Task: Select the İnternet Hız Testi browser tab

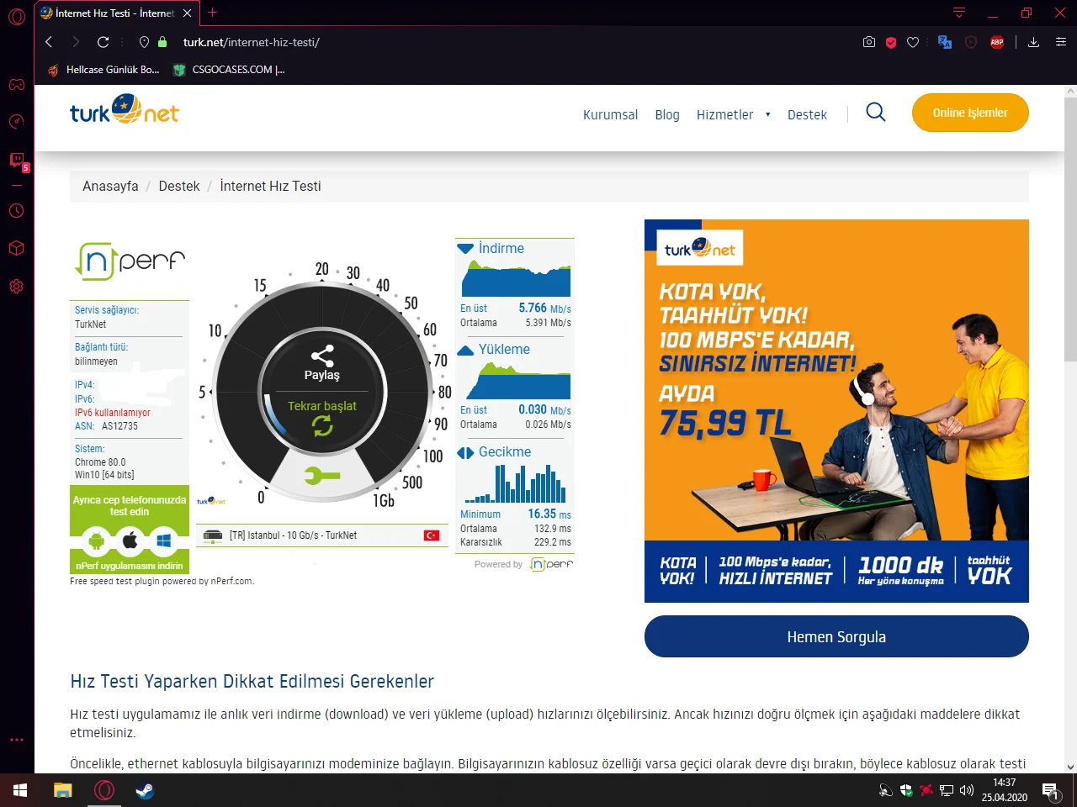Action: pyautogui.click(x=116, y=13)
